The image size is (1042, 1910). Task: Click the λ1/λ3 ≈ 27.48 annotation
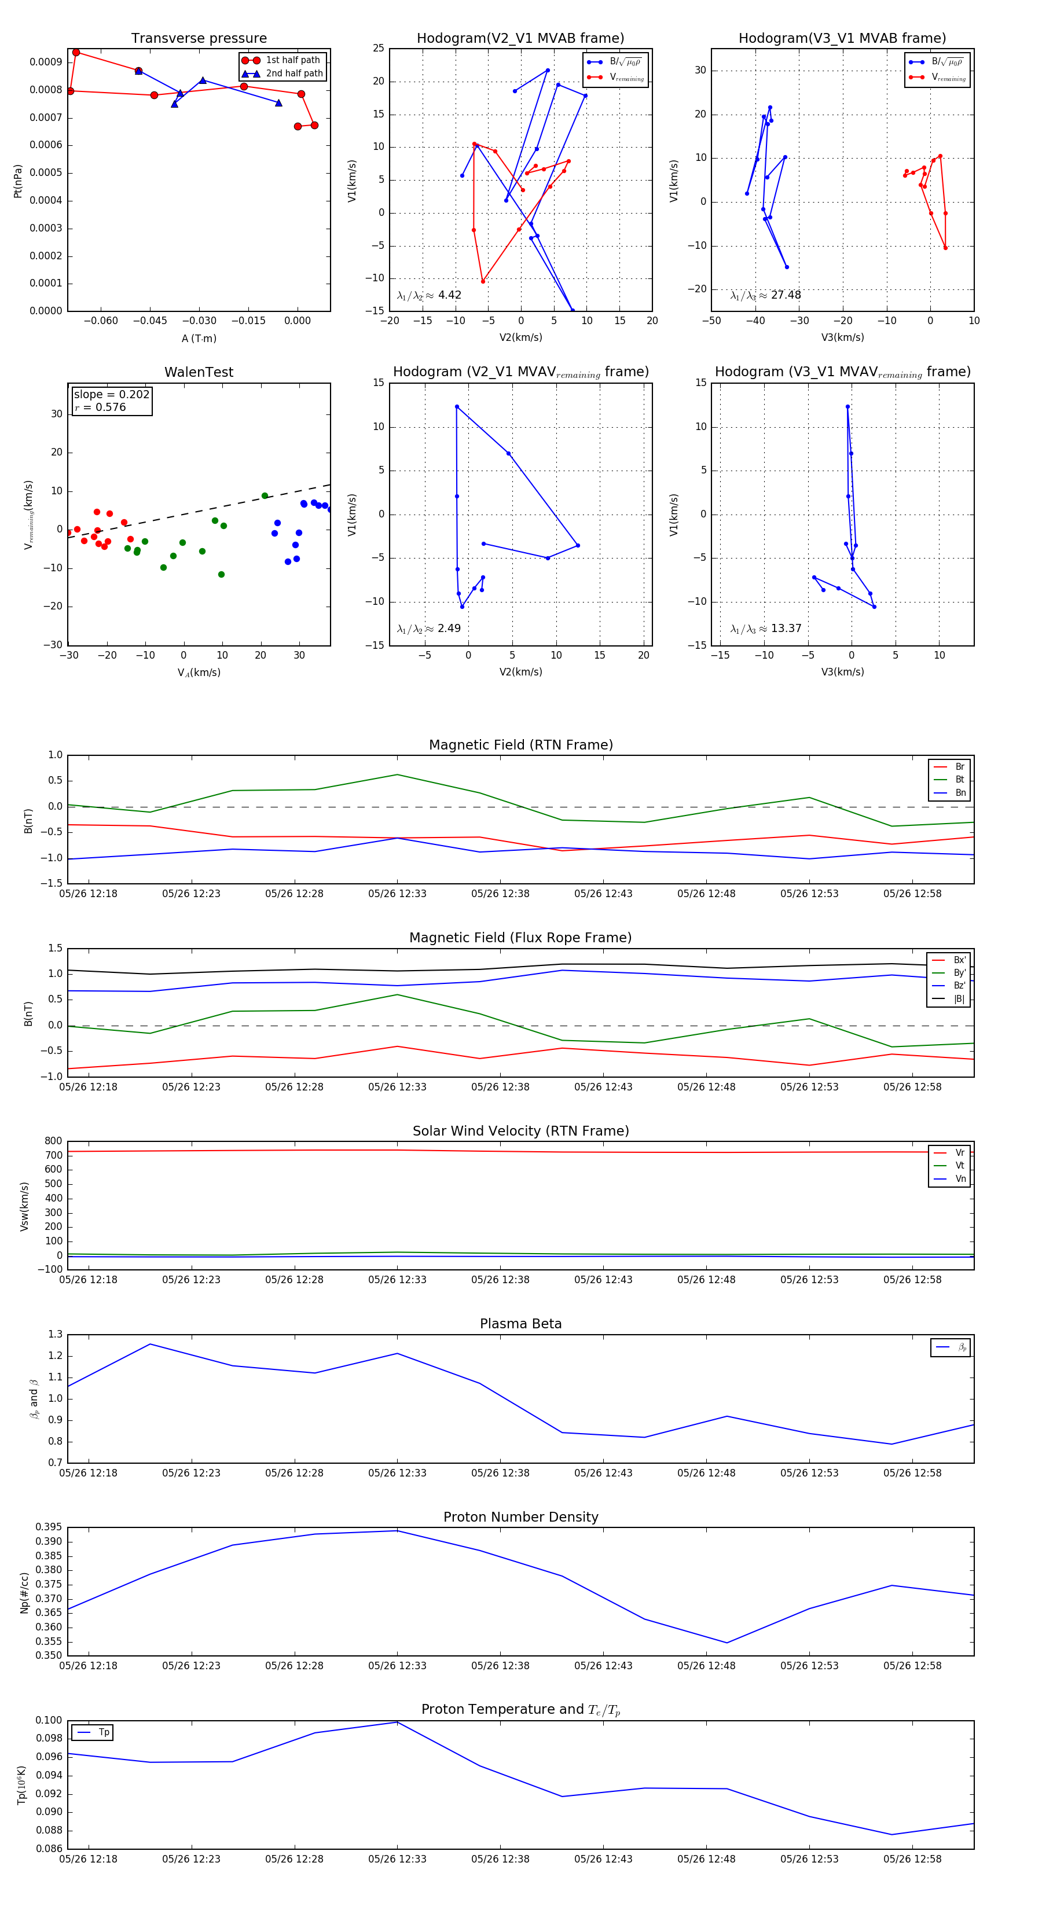[x=765, y=295]
